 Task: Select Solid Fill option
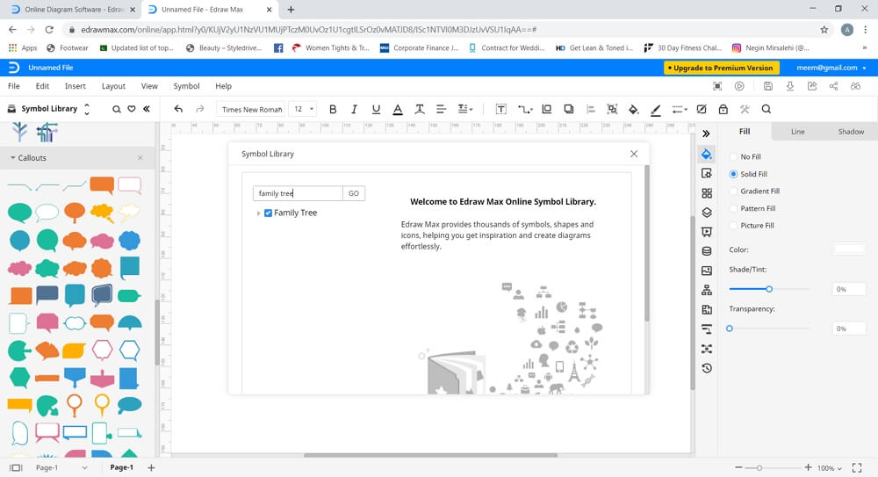(x=748, y=174)
